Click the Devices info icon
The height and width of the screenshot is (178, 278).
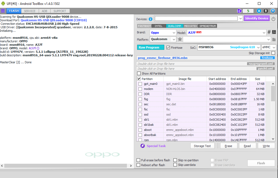(151, 19)
